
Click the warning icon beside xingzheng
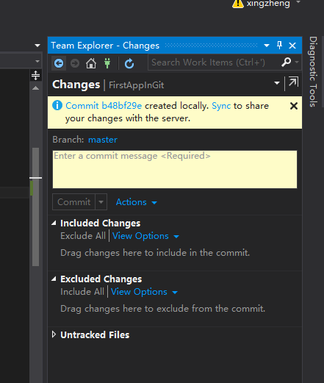238,4
